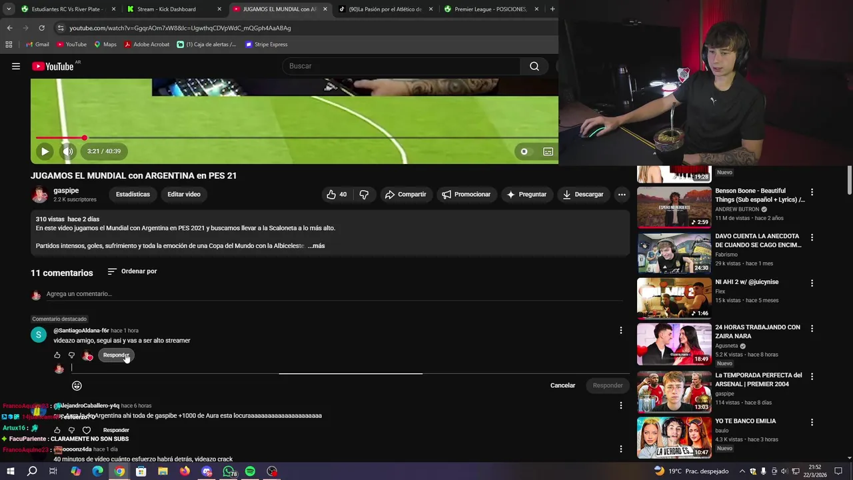Image resolution: width=853 pixels, height=480 pixels.
Task: Mute the video volume icon
Action: pos(67,151)
